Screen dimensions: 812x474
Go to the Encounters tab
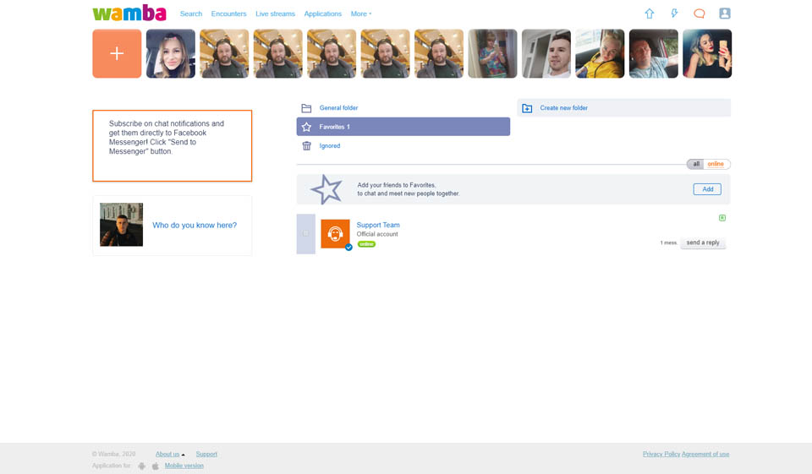(228, 14)
